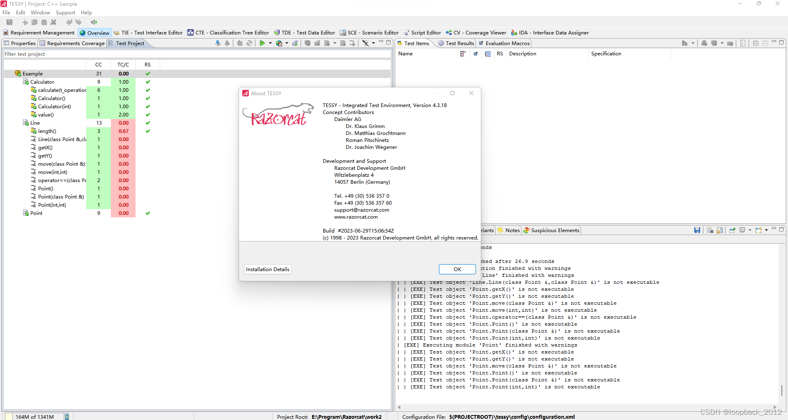Click the Paste clipboard icon in main toolbar
The height and width of the screenshot is (420, 788).
[44, 22]
